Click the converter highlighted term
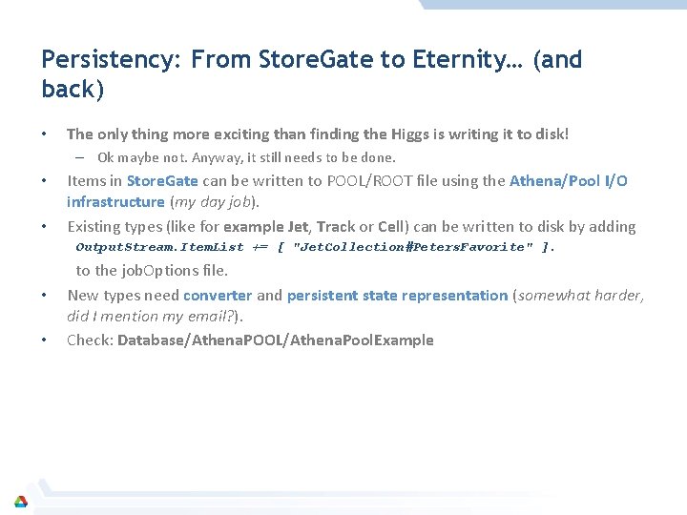This screenshot has height=515, width=687. click(x=218, y=295)
